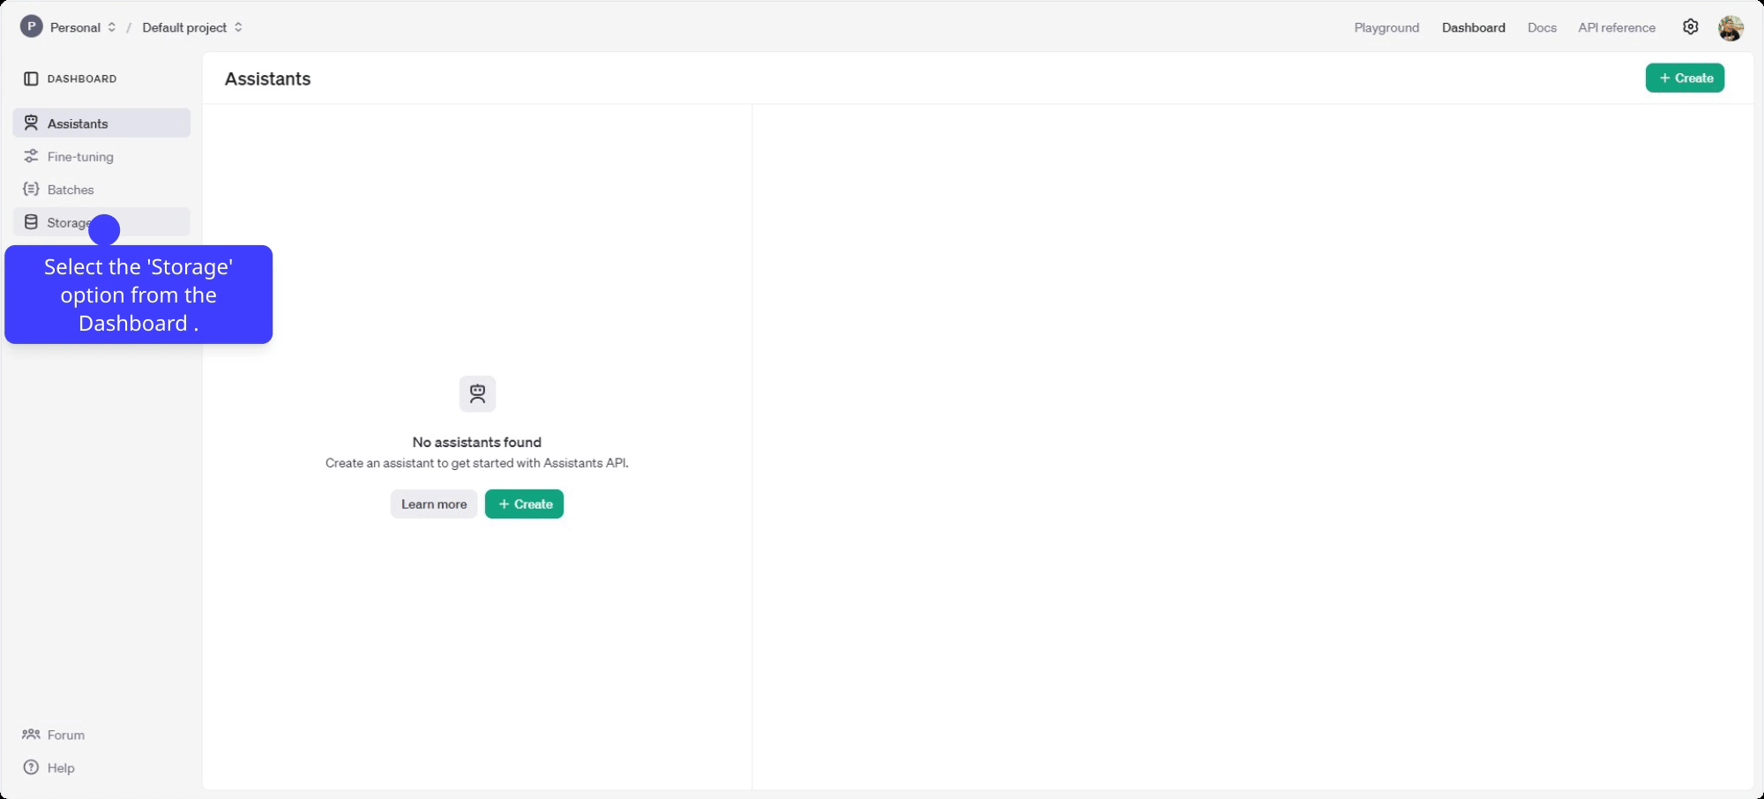The height and width of the screenshot is (799, 1764).
Task: Click the green Create button top right
Action: click(x=1685, y=78)
